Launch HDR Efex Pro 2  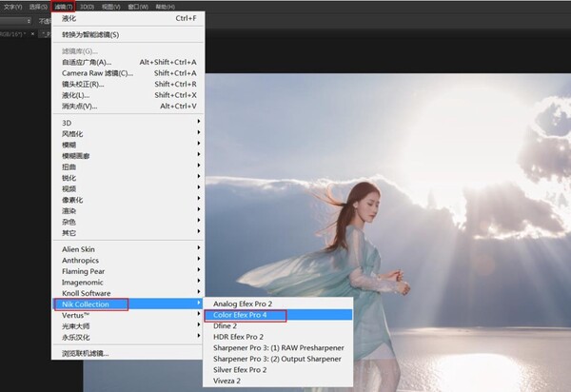point(278,337)
